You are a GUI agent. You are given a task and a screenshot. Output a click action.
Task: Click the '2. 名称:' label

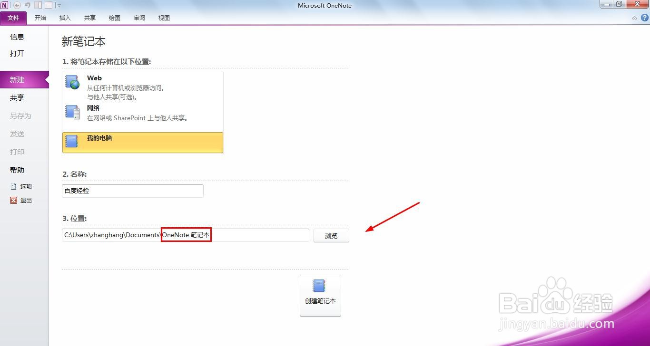(75, 174)
